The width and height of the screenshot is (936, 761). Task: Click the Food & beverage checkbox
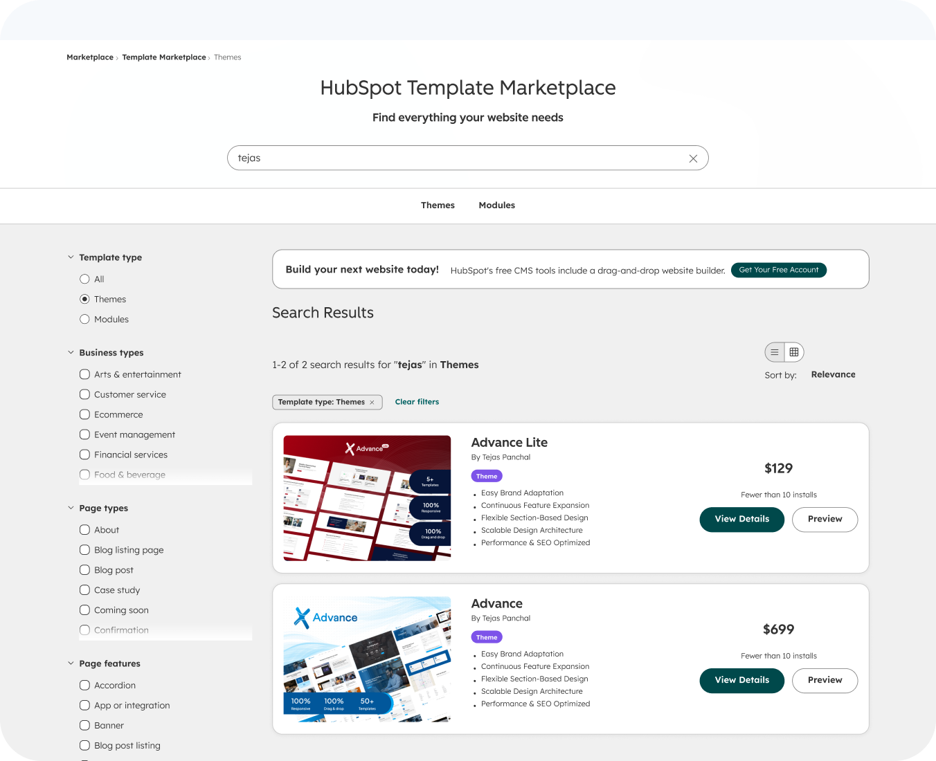[84, 475]
